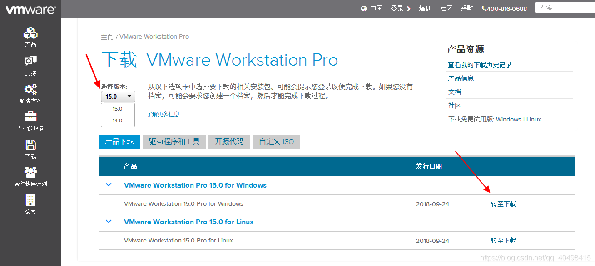Image resolution: width=595 pixels, height=266 pixels.
Task: Open the 社区 top menu item
Action: point(446,9)
